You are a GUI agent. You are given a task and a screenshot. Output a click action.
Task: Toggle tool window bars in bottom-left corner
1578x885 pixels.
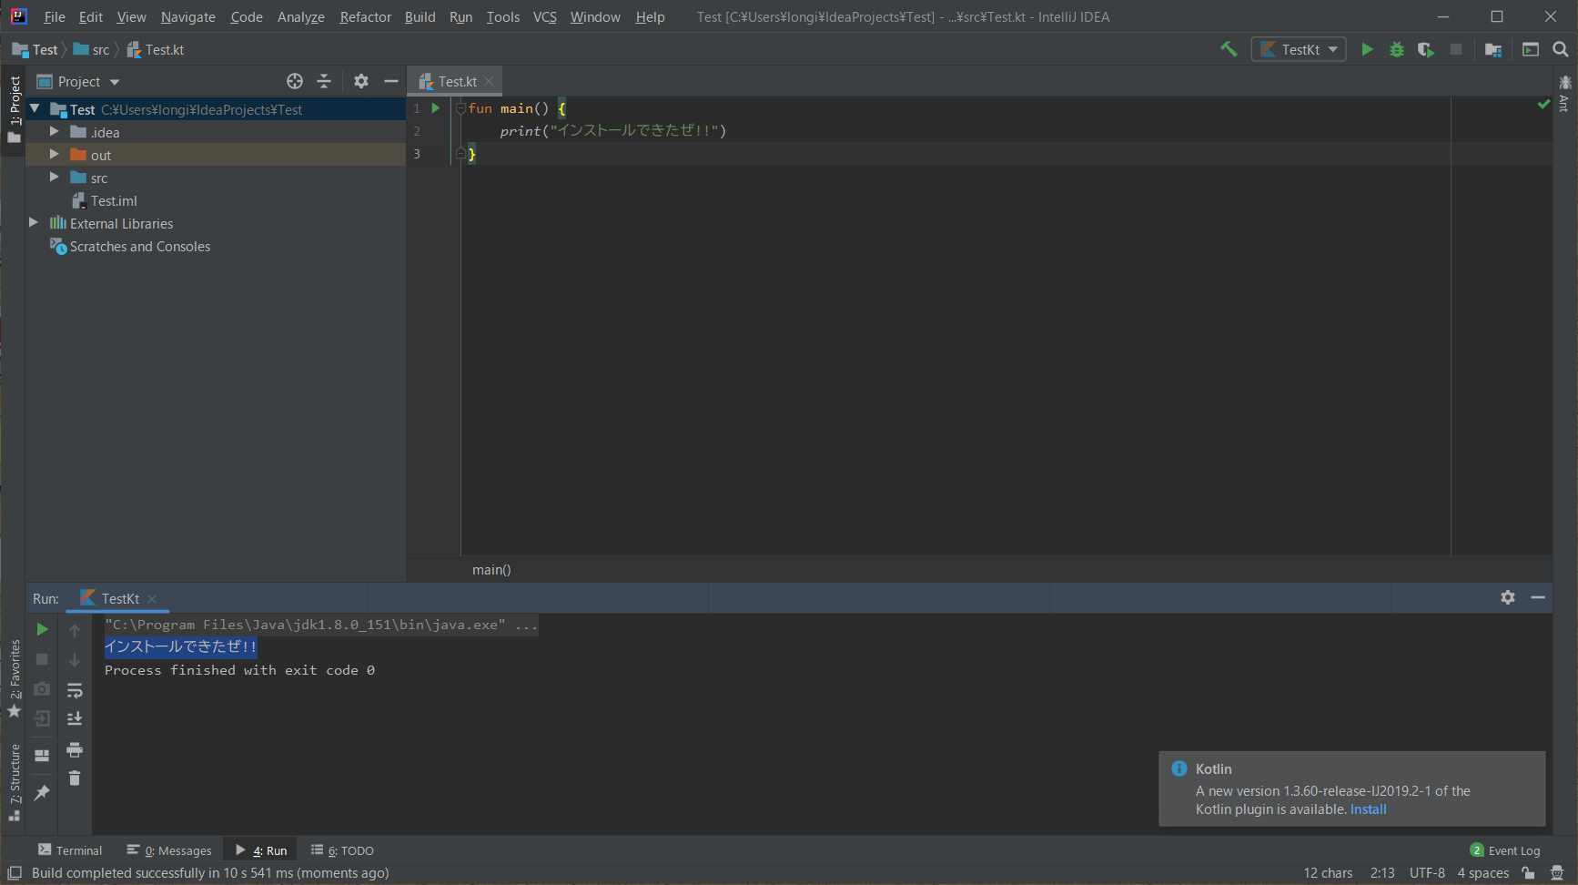[15, 873]
